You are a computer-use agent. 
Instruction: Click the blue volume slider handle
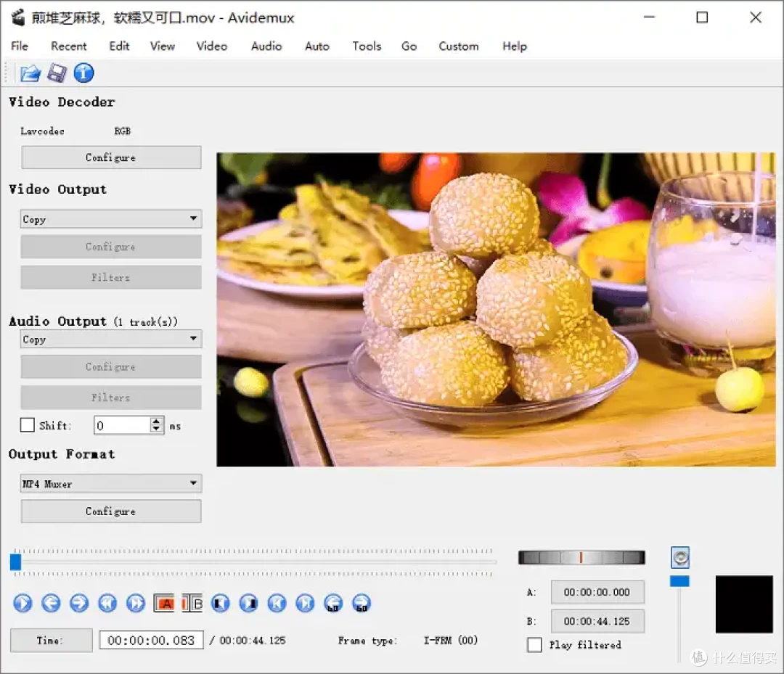679,581
